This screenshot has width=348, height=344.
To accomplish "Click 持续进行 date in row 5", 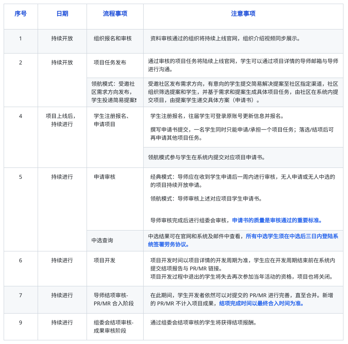I will click(62, 177).
